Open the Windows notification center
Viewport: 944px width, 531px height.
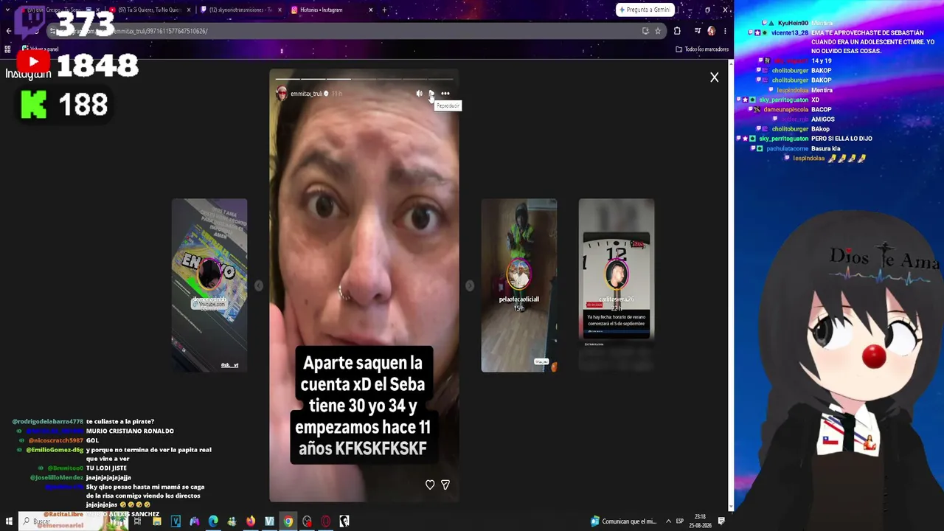721,521
